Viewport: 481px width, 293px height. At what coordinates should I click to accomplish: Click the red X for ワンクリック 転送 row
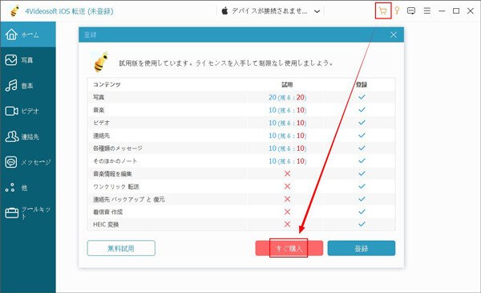(x=287, y=186)
